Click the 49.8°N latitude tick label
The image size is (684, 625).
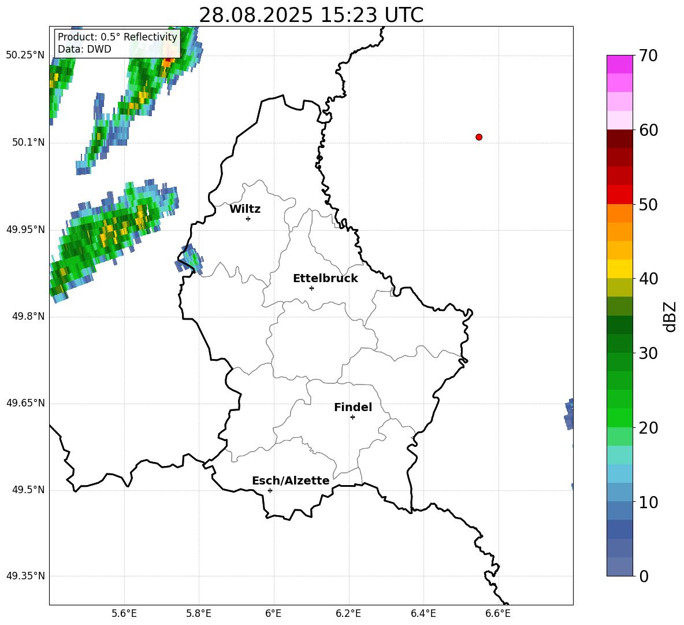pos(28,316)
